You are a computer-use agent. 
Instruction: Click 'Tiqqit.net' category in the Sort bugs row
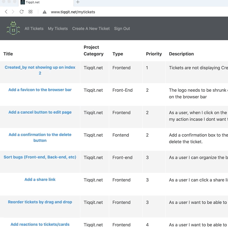[x=93, y=157]
